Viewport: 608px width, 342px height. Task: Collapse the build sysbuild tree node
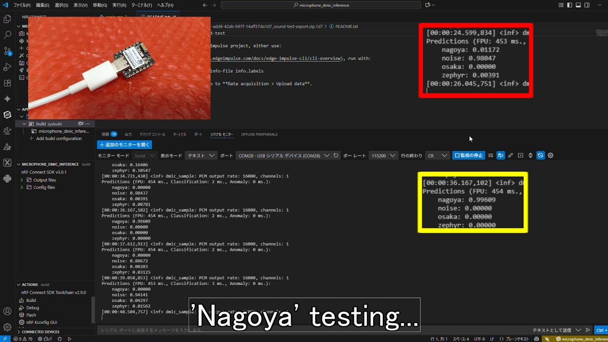coord(24,124)
